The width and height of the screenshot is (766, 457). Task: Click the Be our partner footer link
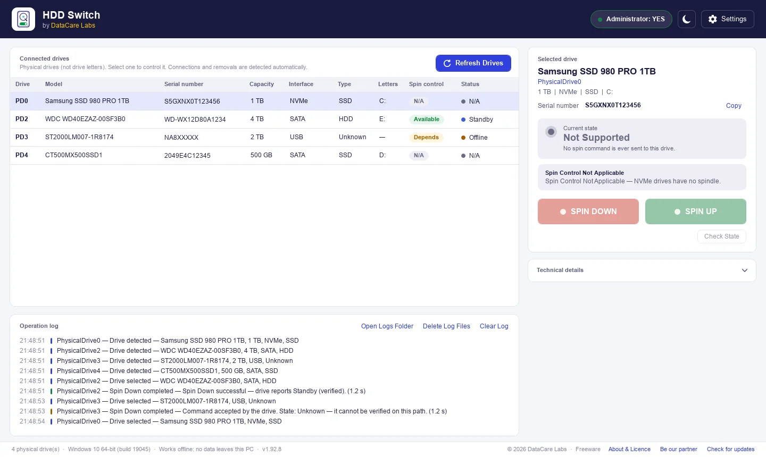[678, 450]
